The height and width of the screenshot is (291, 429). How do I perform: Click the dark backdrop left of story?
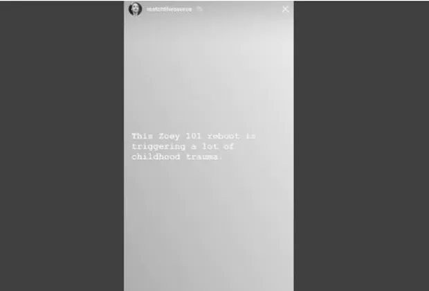tap(62, 145)
